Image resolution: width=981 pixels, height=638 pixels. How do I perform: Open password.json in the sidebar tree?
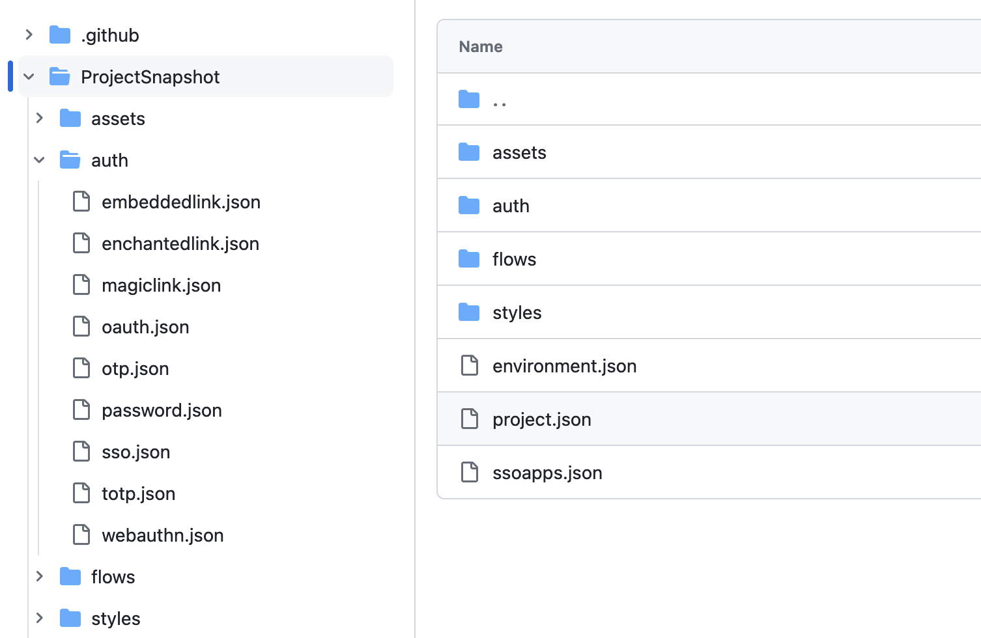[162, 410]
